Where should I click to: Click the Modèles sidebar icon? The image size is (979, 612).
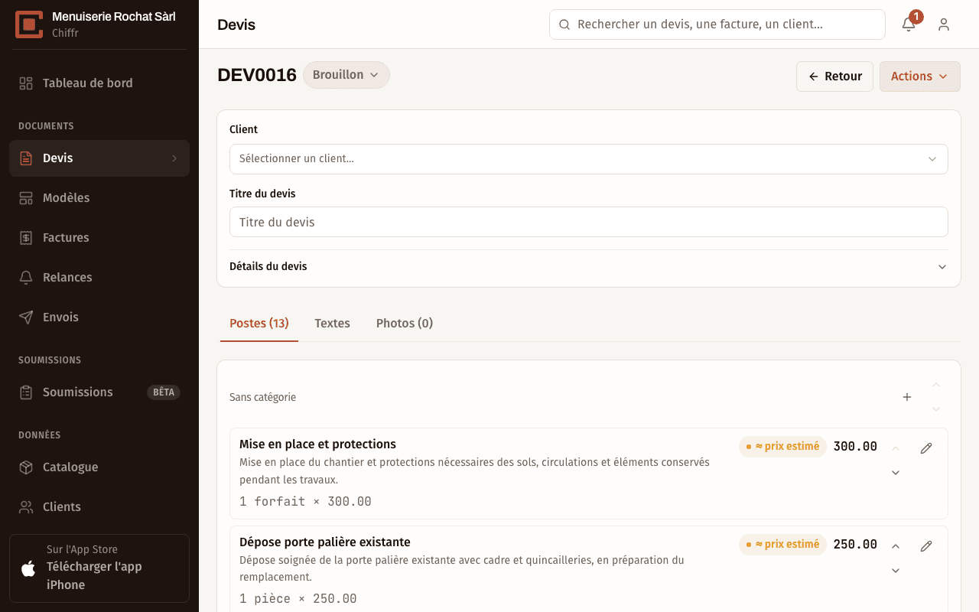click(x=26, y=198)
